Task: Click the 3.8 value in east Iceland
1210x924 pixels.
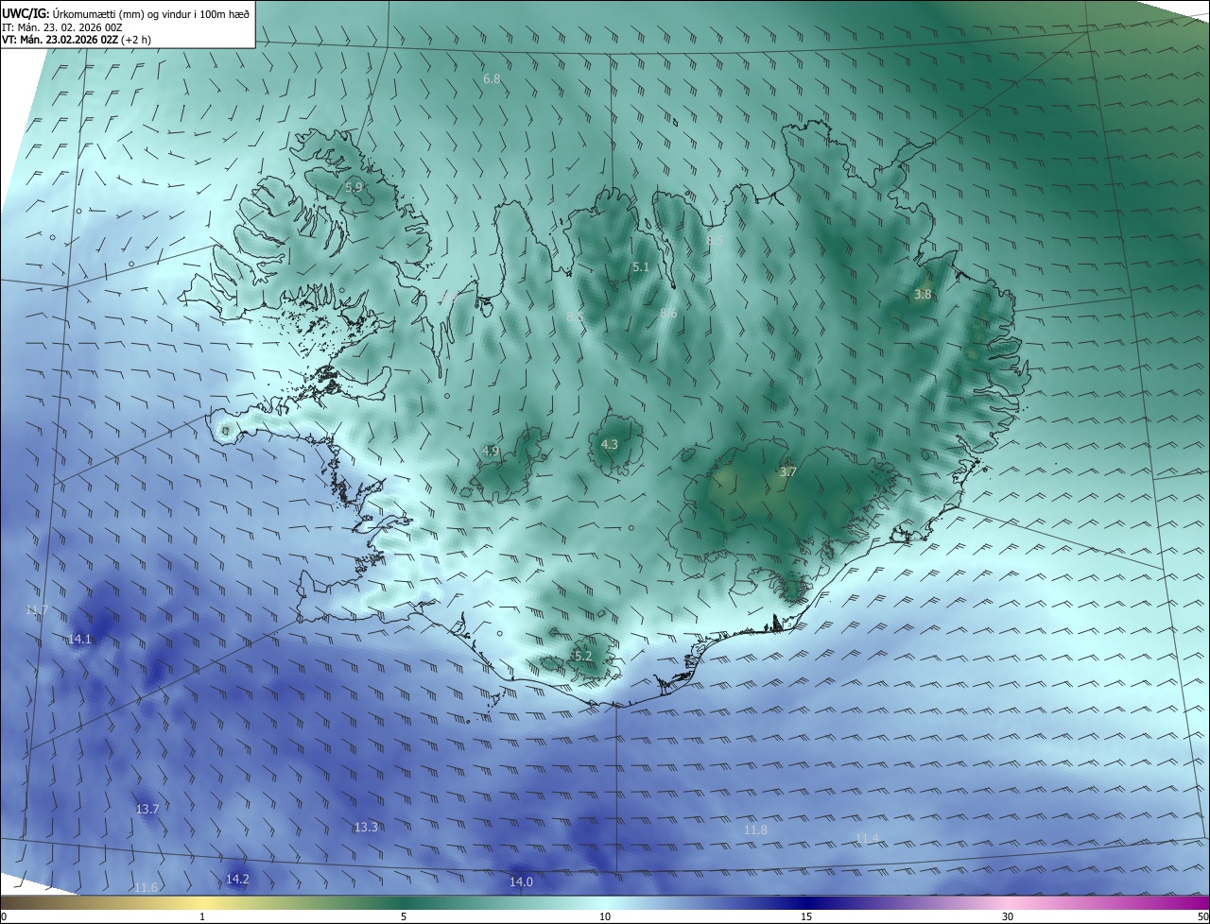Action: (923, 295)
